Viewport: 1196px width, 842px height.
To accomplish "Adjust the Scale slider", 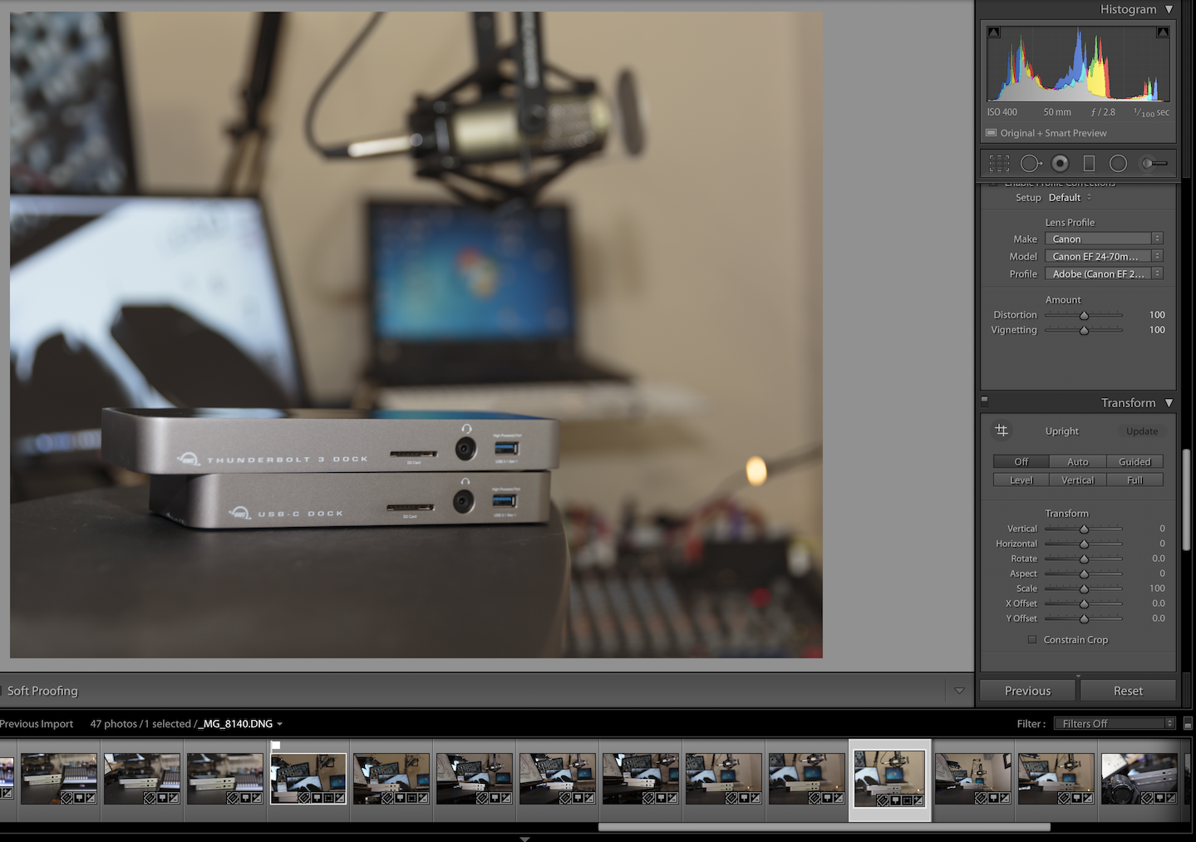I will pos(1084,588).
